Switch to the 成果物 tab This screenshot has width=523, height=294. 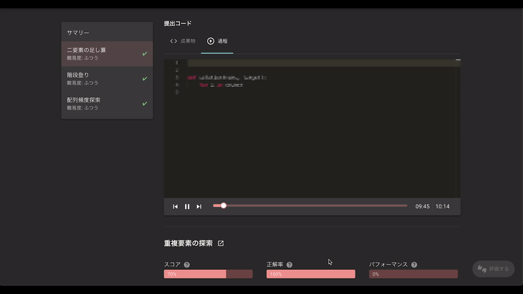point(183,41)
